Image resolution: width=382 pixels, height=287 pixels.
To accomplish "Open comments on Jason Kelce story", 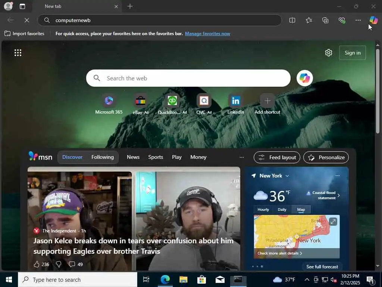I will (75, 264).
